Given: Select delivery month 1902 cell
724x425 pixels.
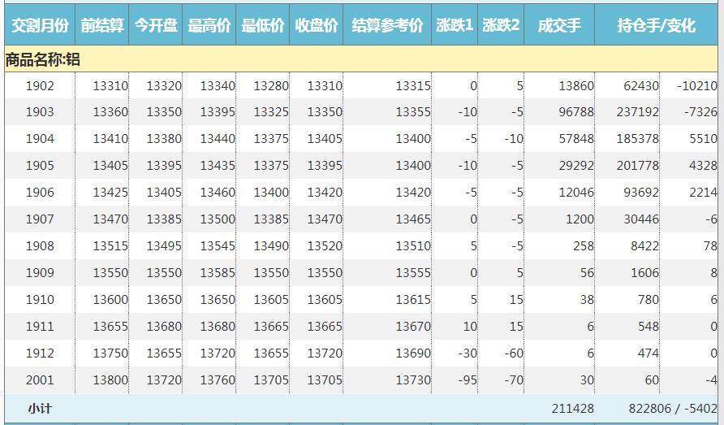Looking at the screenshot, I should [40, 86].
